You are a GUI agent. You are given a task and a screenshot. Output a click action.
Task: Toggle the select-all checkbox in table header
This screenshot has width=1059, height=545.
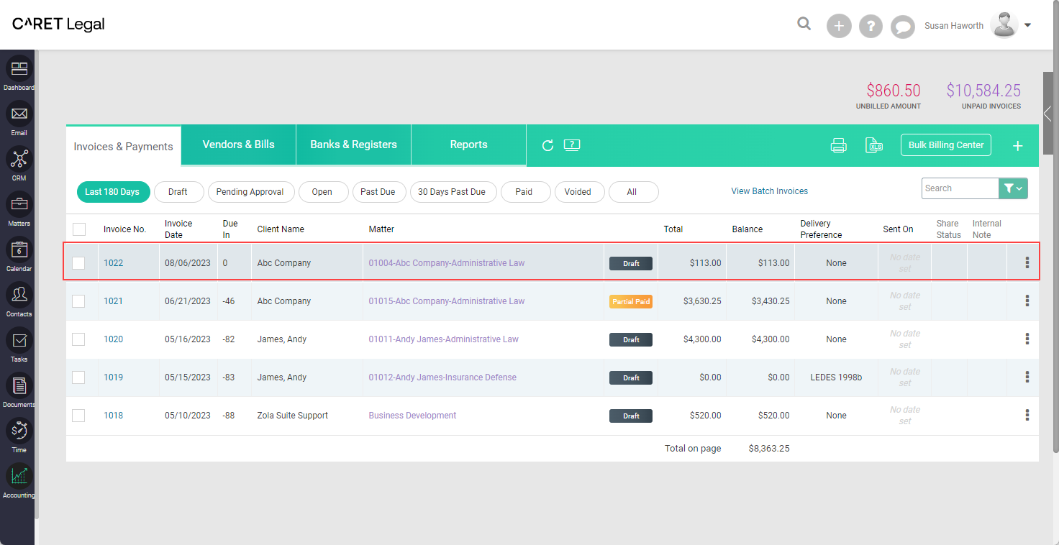pyautogui.click(x=79, y=229)
